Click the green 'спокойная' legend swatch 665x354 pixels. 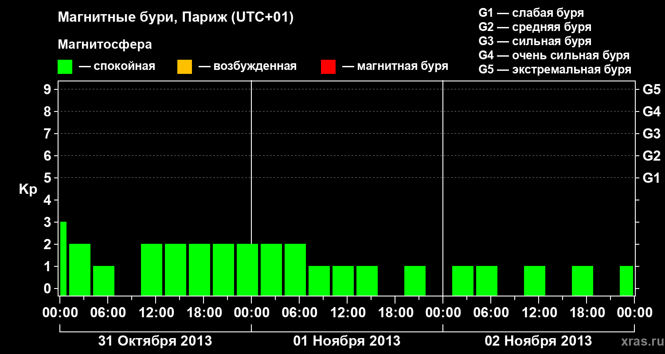(65, 67)
